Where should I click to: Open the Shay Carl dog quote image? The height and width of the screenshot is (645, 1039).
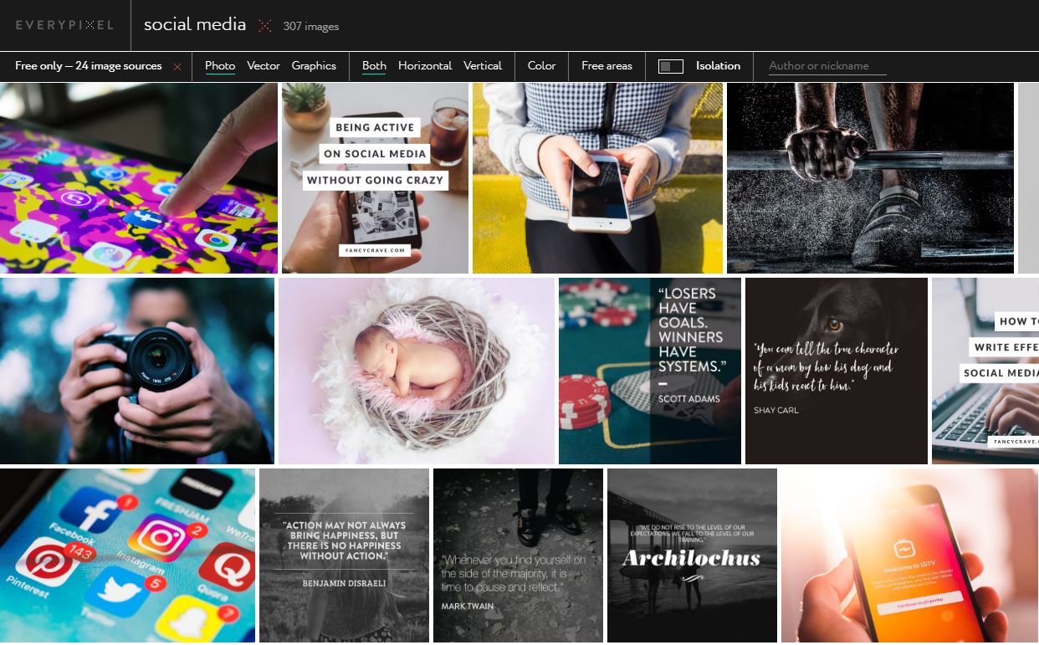837,371
